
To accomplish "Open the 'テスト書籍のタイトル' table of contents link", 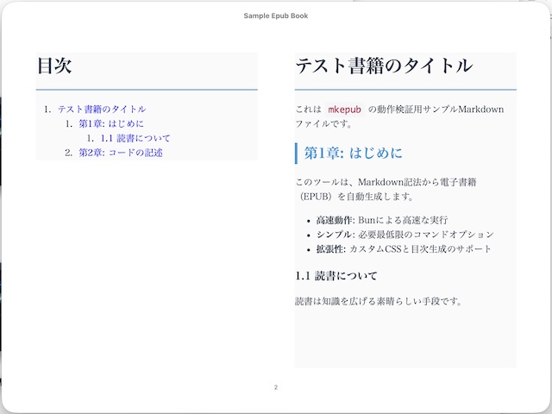I will (x=102, y=110).
